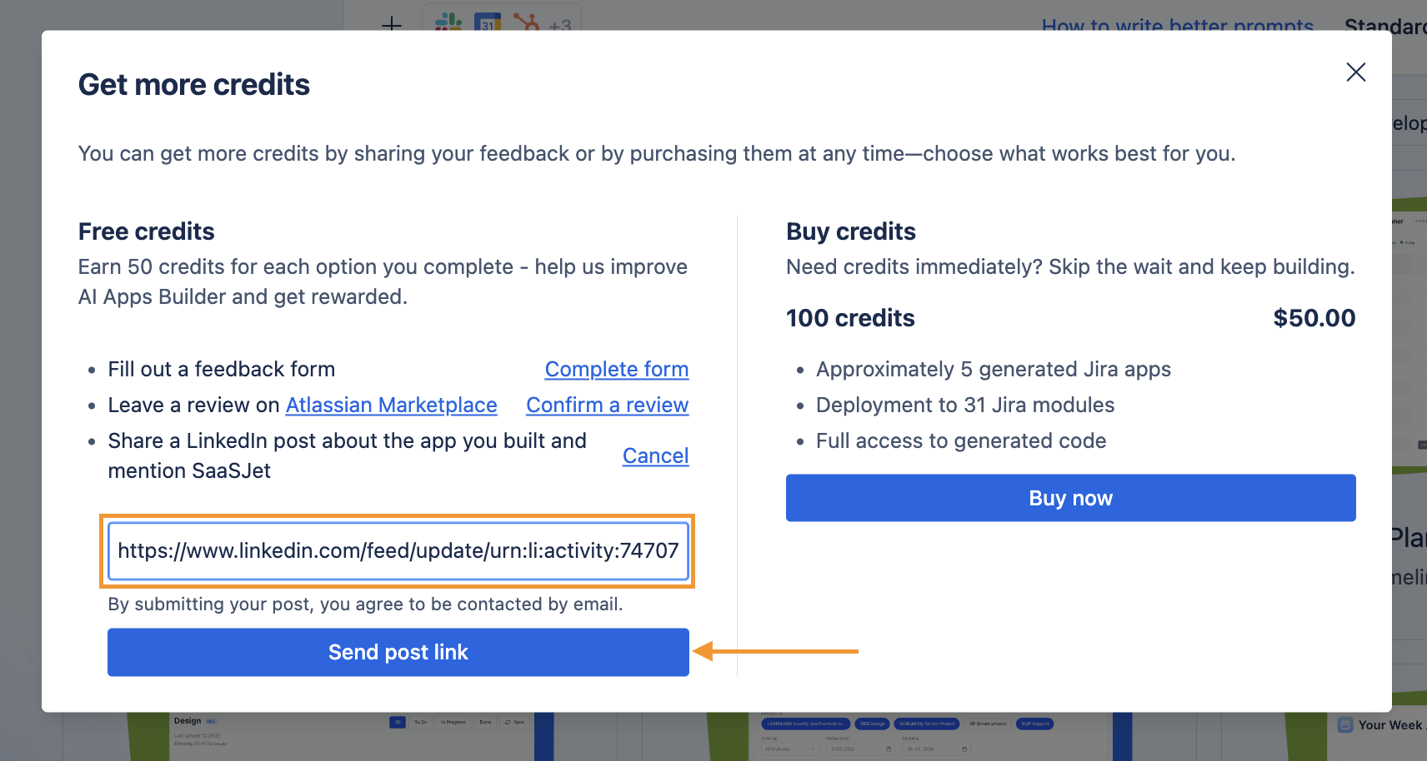Focus the LinkedIn post URL field
This screenshot has width=1427, height=761.
pyautogui.click(x=398, y=550)
